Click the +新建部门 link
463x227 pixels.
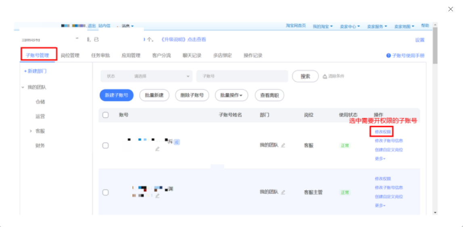click(x=35, y=71)
